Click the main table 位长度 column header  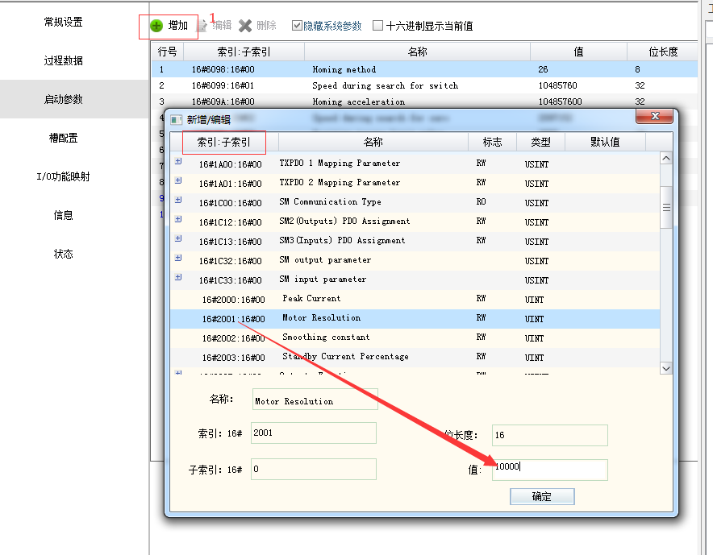(662, 52)
